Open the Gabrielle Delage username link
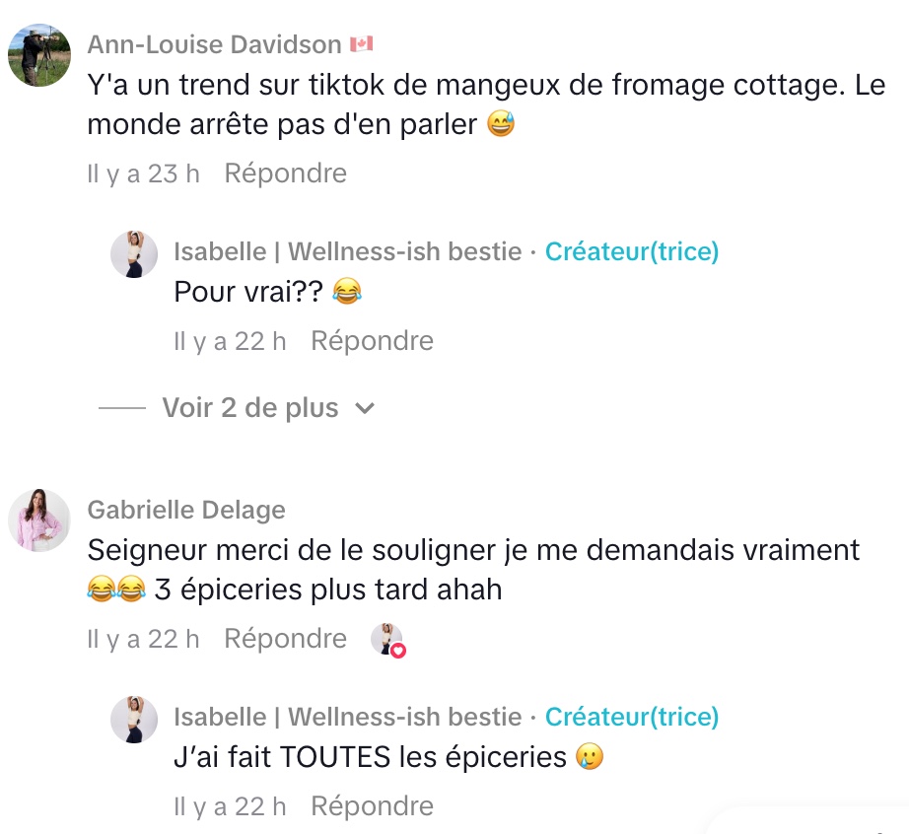This screenshot has height=834, width=909. pyautogui.click(x=186, y=510)
